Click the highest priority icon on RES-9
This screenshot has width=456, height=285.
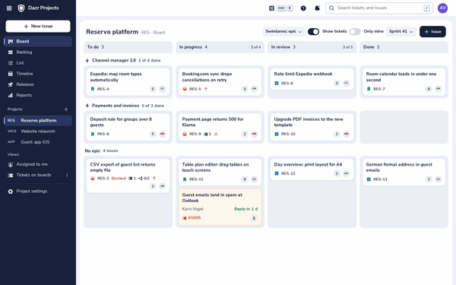(x=216, y=134)
